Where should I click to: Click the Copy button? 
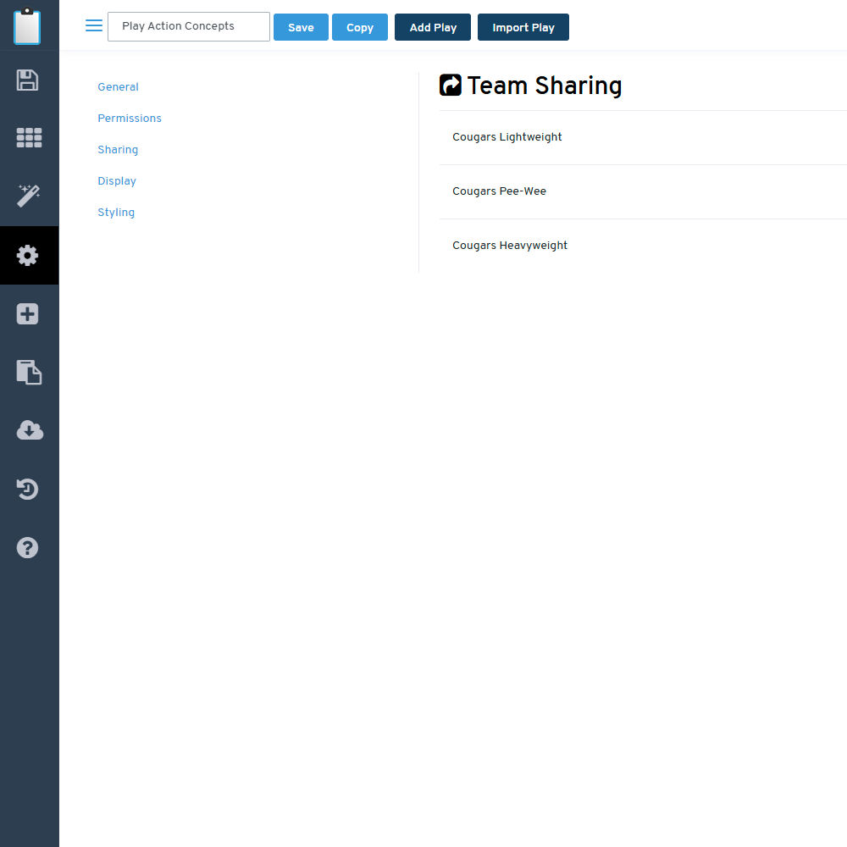360,27
